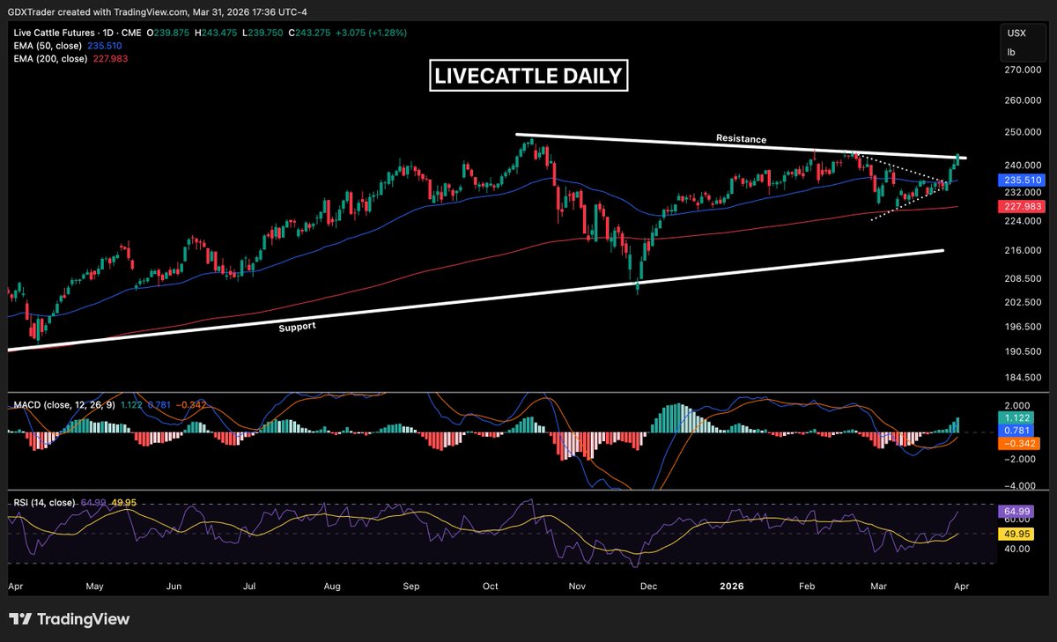Click the blue 235.510 price axis tag
Viewport: 1057px width, 642px height.
(x=1020, y=179)
